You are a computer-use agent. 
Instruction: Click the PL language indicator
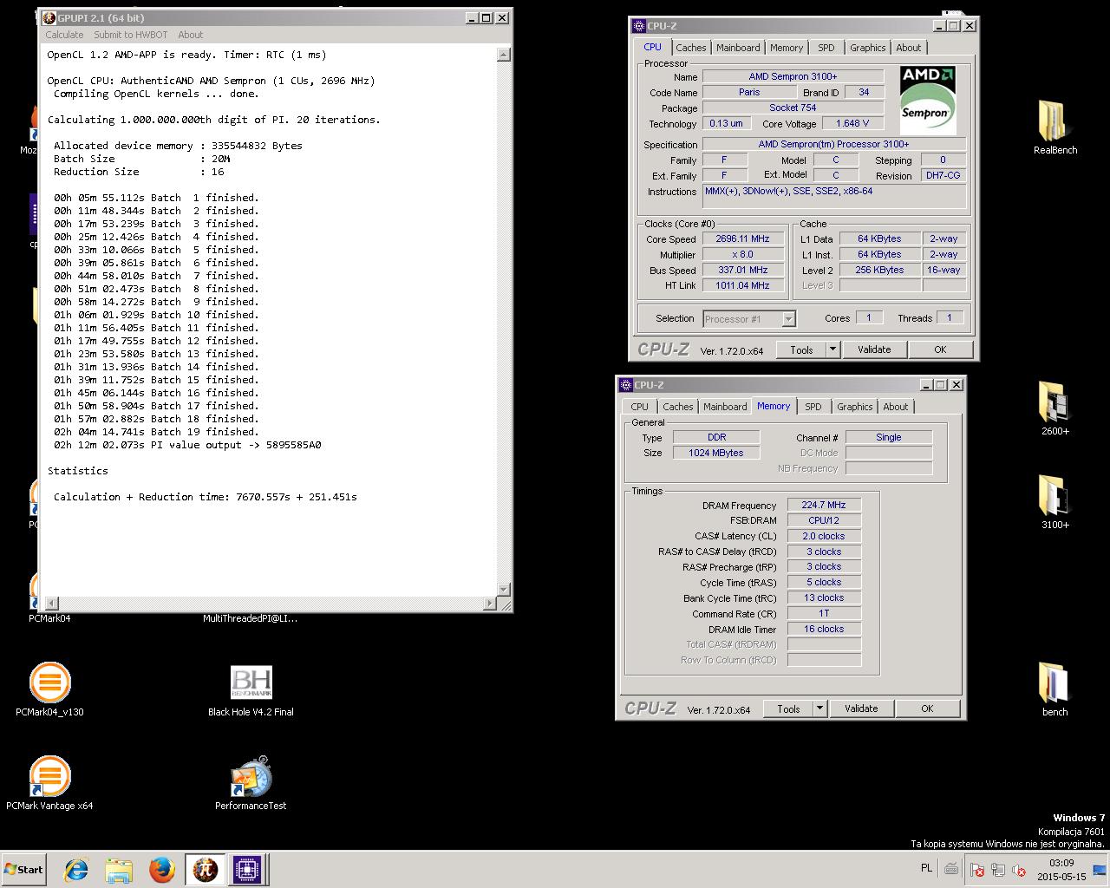925,868
